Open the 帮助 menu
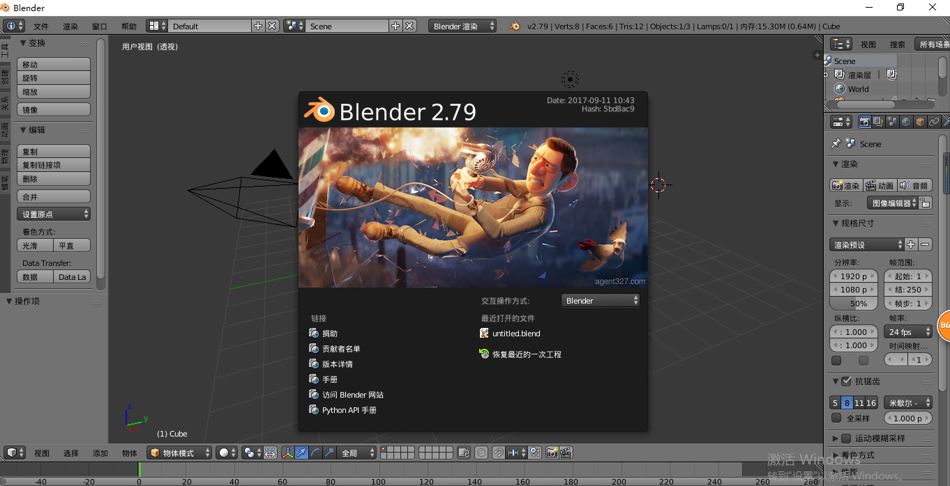Viewport: 950px width, 486px height. pos(129,26)
